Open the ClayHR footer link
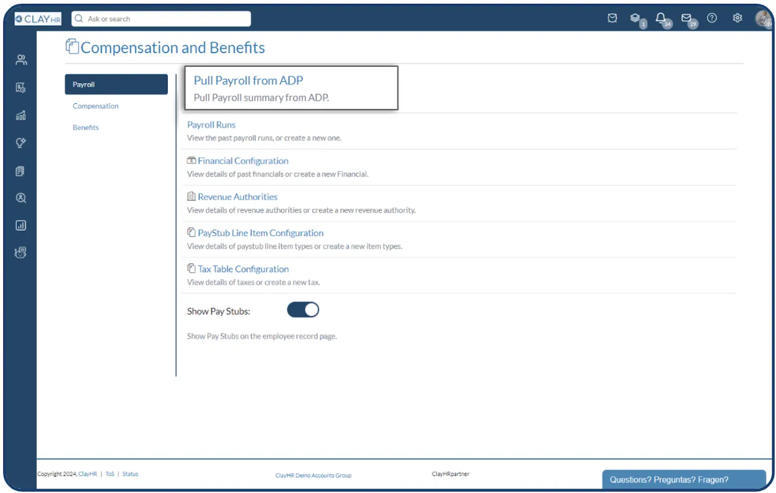Image resolution: width=776 pixels, height=493 pixels. tap(88, 474)
